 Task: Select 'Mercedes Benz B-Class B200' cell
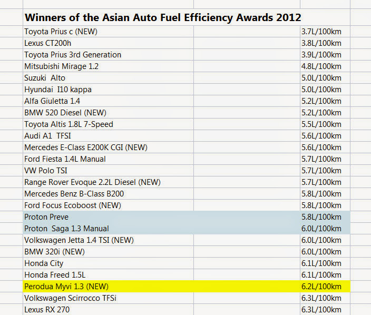click(109, 194)
